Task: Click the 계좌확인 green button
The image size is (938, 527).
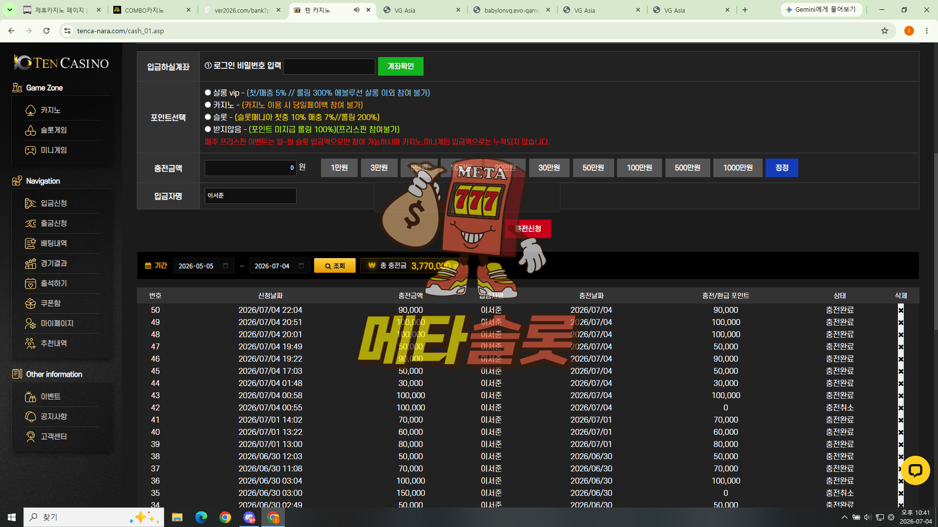Action: pyautogui.click(x=401, y=66)
